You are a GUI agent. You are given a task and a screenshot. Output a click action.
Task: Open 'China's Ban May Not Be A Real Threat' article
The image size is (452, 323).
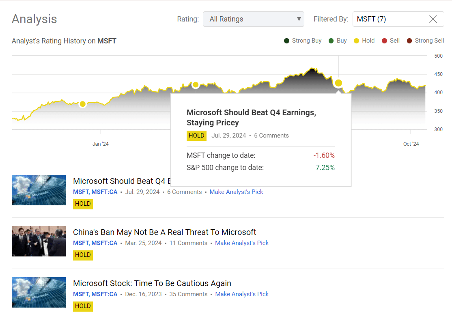tap(164, 232)
